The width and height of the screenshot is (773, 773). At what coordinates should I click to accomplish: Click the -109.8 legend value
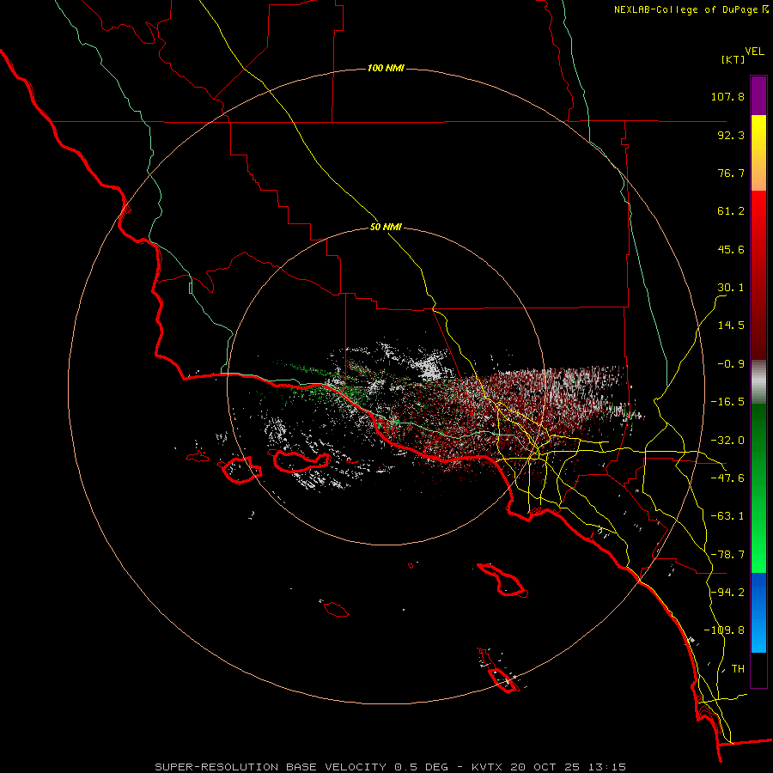[x=725, y=630]
